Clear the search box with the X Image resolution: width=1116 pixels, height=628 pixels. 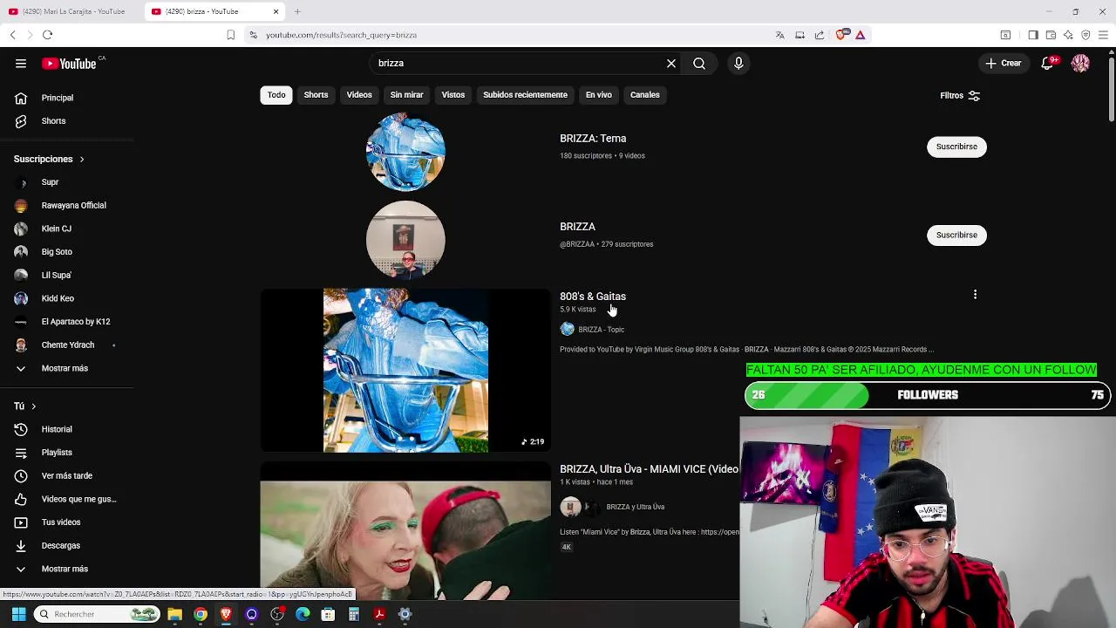click(671, 63)
